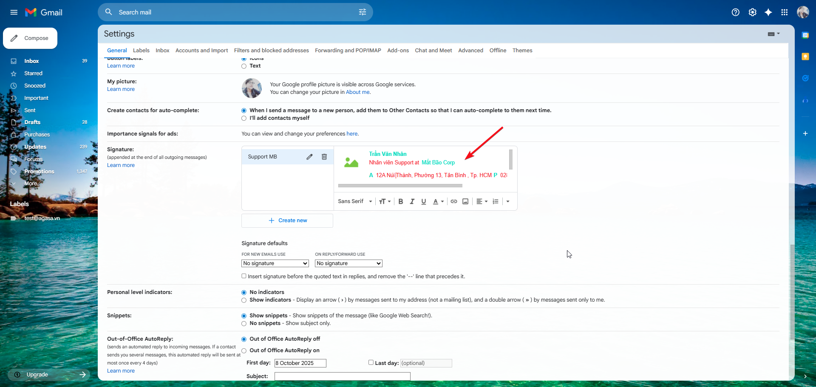Open the numbered list icon in signature toolbar
The width and height of the screenshot is (816, 387).
coord(496,201)
